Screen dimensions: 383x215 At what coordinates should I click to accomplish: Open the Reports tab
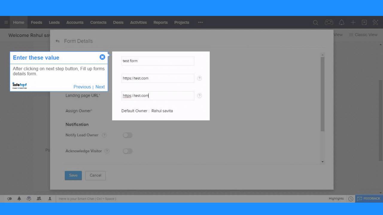[160, 22]
